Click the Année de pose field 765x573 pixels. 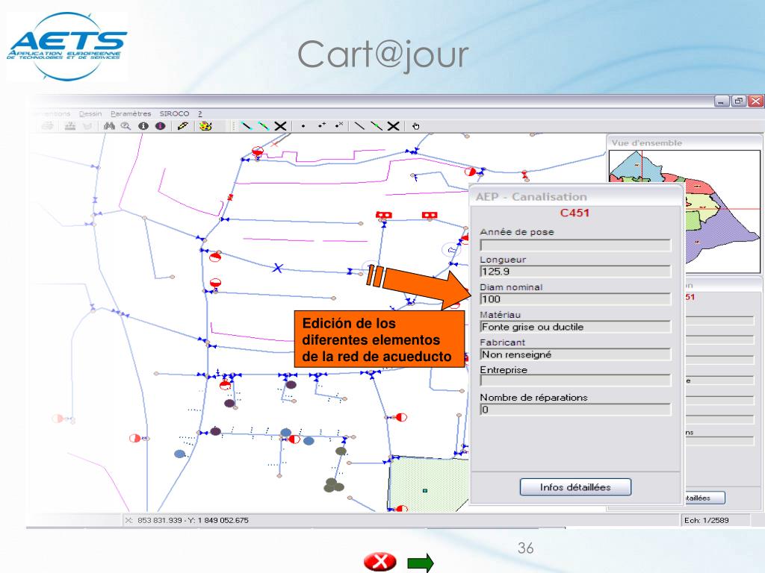(575, 245)
